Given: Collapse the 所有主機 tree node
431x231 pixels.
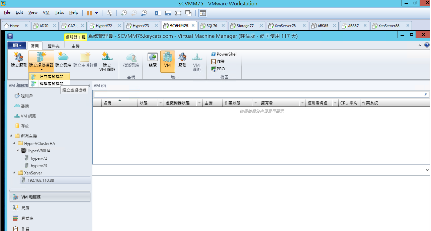Looking at the screenshot, I should [x=11, y=136].
